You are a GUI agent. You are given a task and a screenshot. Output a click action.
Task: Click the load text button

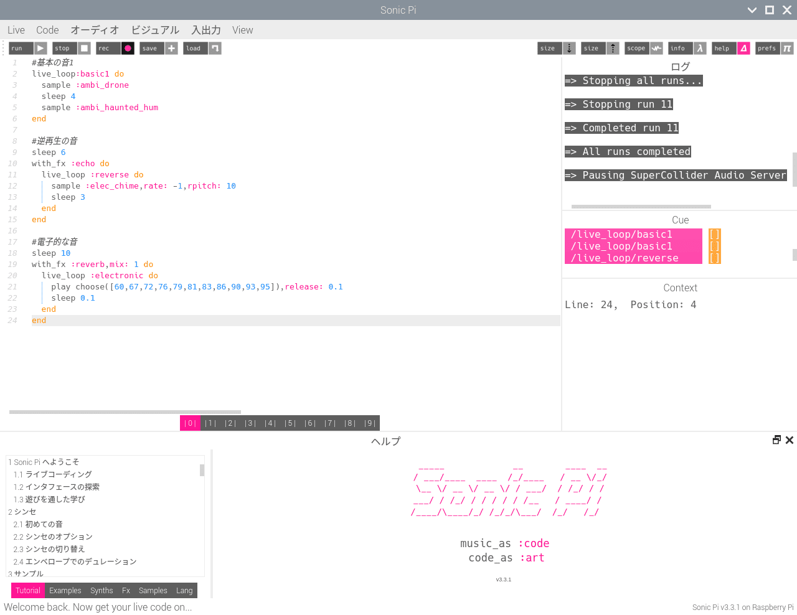click(x=196, y=48)
